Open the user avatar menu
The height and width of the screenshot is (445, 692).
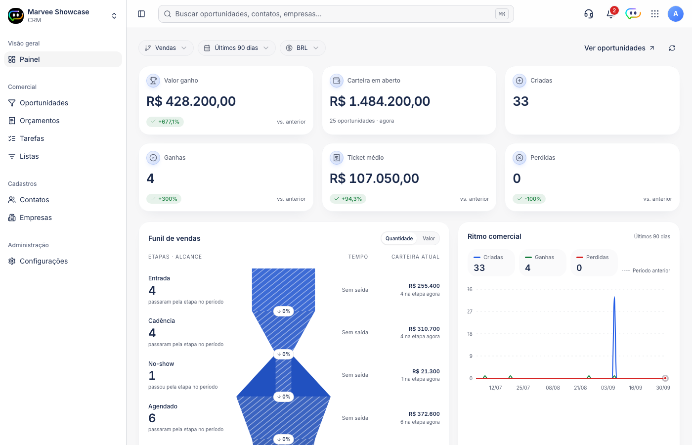(x=676, y=14)
